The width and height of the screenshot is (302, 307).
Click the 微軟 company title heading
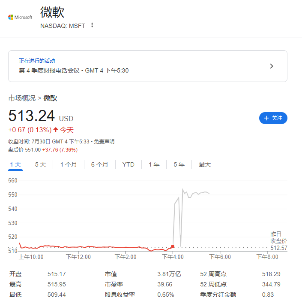[x=52, y=12]
